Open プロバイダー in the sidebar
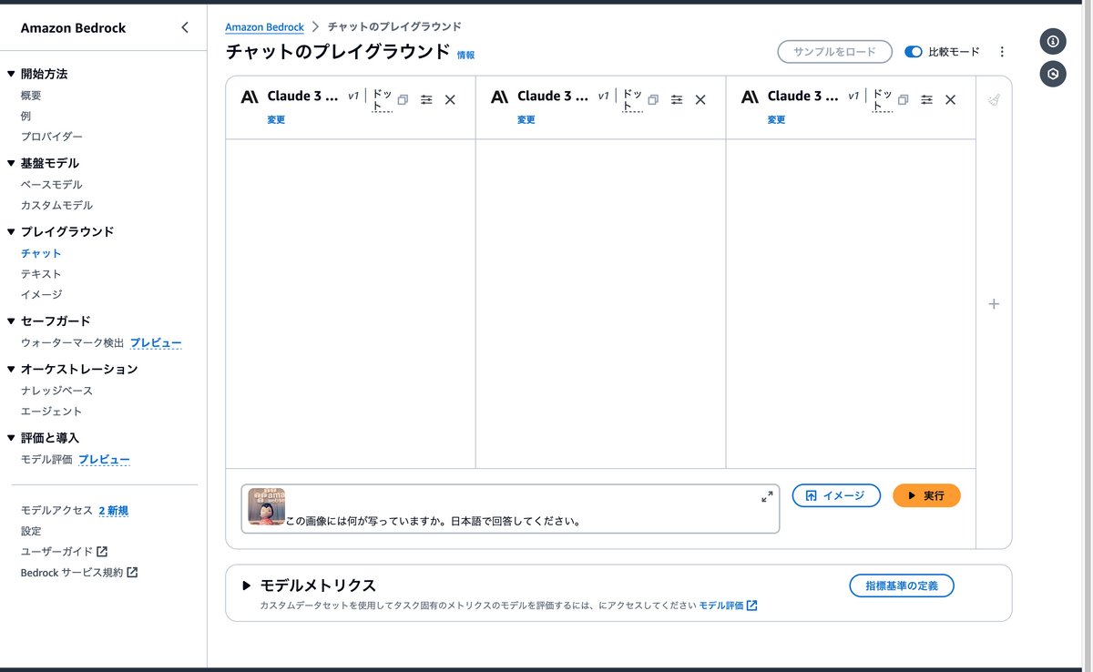This screenshot has width=1093, height=672. coord(52,137)
